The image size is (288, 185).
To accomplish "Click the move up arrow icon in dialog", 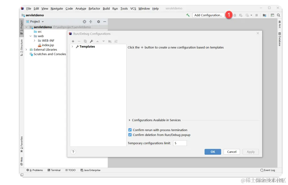I will [x=98, y=41].
